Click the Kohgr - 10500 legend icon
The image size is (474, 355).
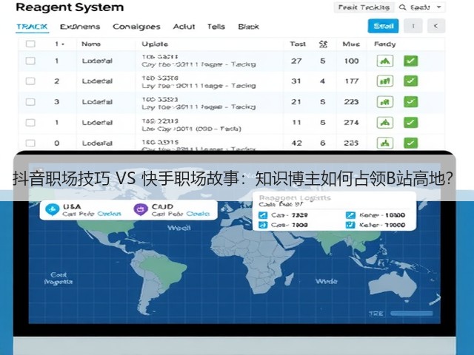(350, 215)
